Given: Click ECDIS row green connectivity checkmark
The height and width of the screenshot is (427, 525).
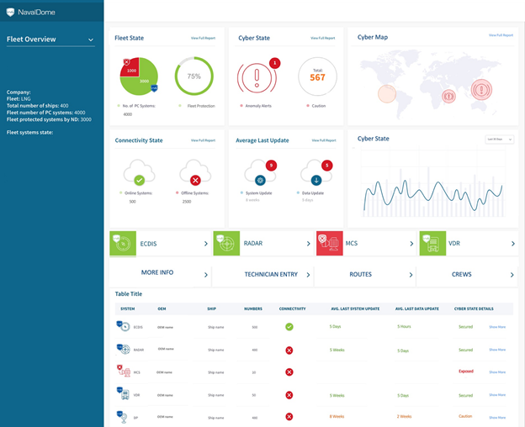Looking at the screenshot, I should point(289,327).
